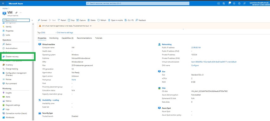The image size is (270, 121).
Task: Open Run command in the sidebar
Action: pyautogui.click(x=11, y=83)
